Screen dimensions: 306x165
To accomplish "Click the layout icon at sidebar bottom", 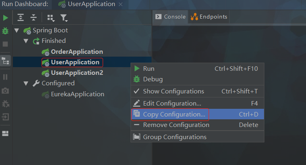I will pyautogui.click(x=5, y=133).
